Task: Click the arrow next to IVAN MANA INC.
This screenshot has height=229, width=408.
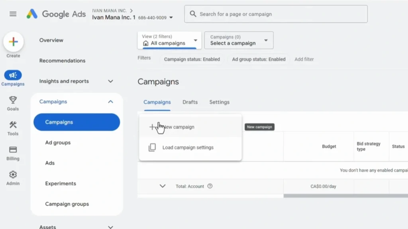Action: [x=131, y=11]
